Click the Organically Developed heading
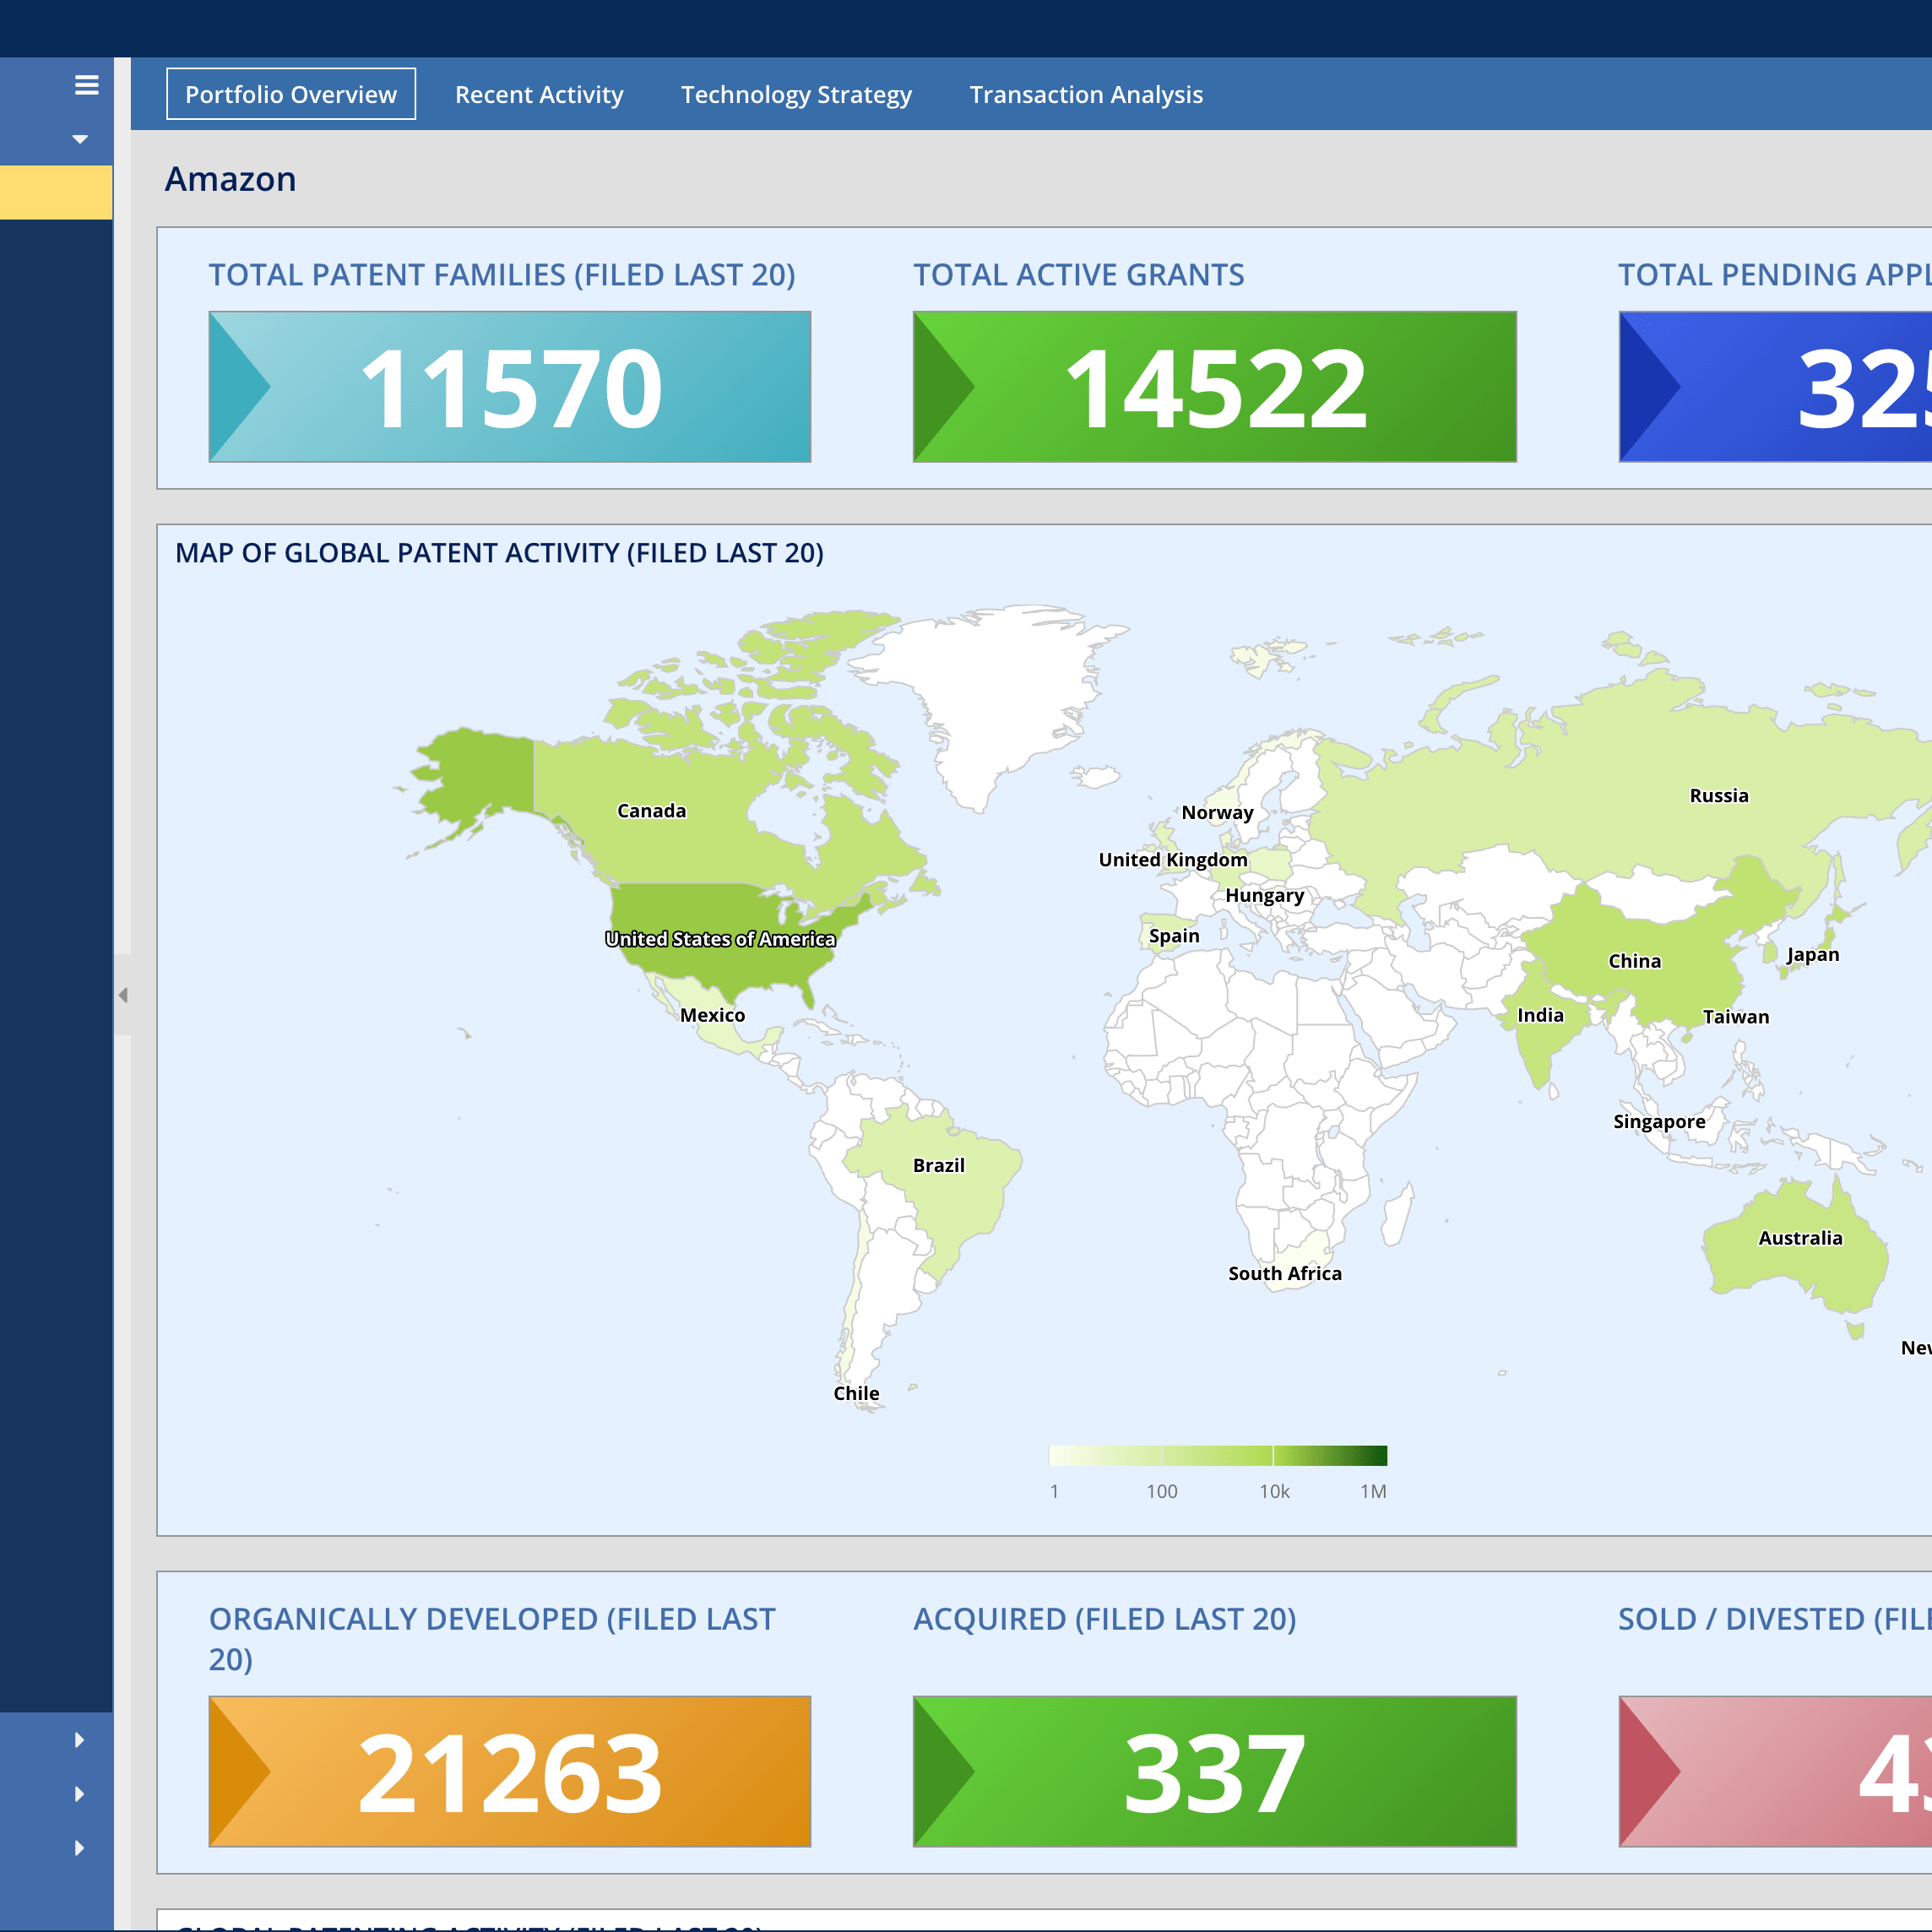The width and height of the screenshot is (1932, 1932). (x=492, y=1639)
